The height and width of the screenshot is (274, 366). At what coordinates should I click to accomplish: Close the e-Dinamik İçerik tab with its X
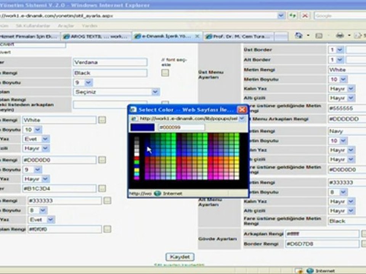tap(197, 37)
